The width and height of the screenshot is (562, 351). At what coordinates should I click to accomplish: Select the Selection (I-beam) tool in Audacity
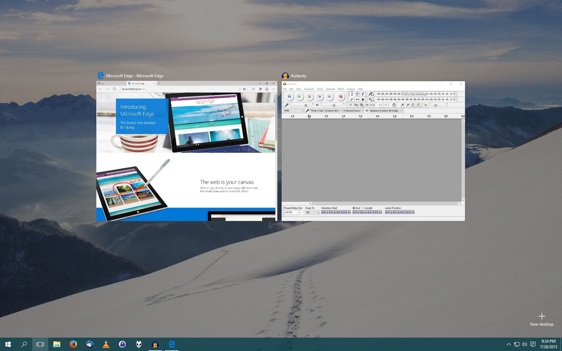[352, 94]
